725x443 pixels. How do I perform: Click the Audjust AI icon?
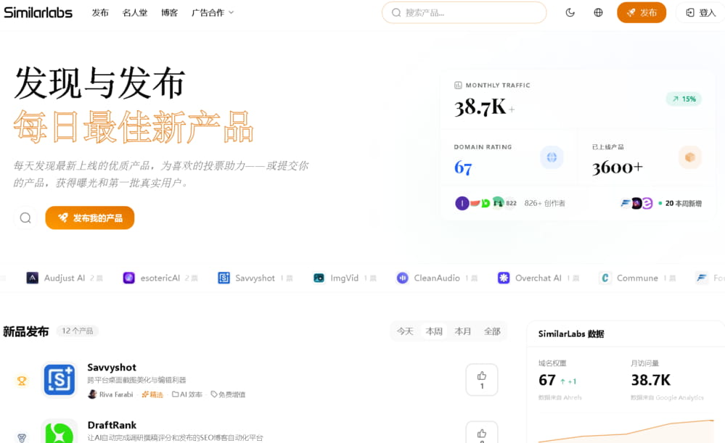pyautogui.click(x=33, y=278)
